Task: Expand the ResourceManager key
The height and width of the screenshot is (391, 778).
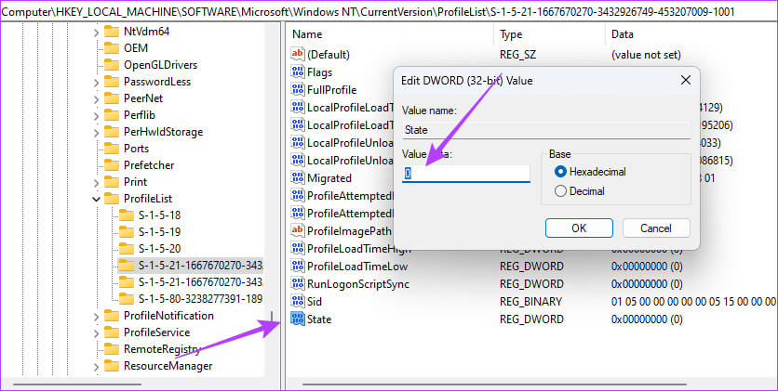Action: (96, 367)
